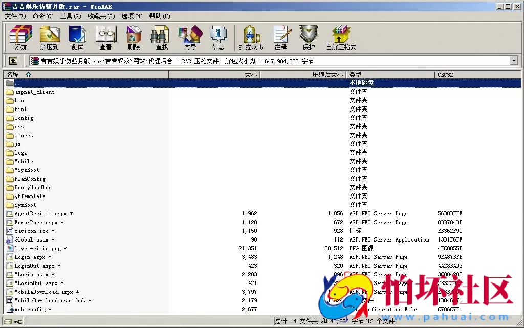The image size is (524, 328).
Task: Select the Web.config file entry
Action: (31, 309)
